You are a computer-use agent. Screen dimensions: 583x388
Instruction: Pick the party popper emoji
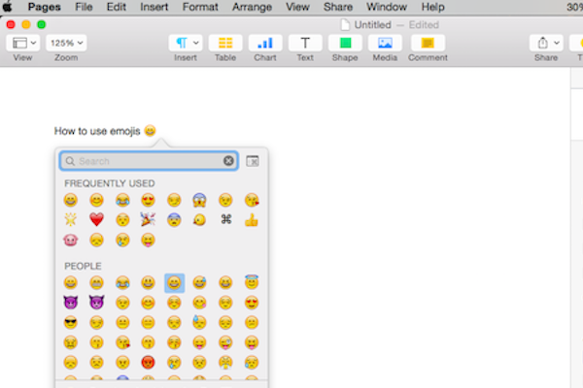click(148, 220)
